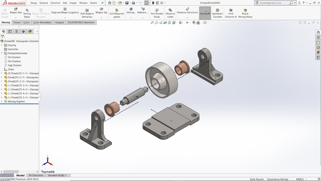Click the Knowledge Base search field

point(273,3)
